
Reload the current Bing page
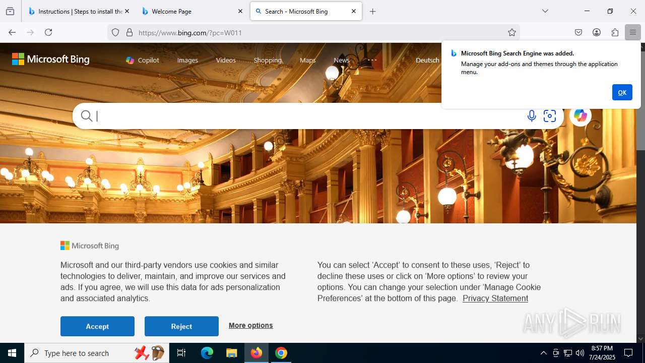[48, 32]
